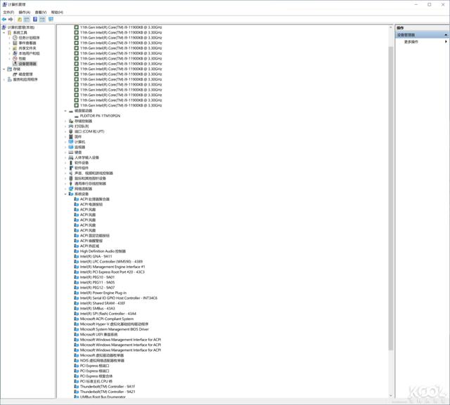The height and width of the screenshot is (405, 450).
Task: Open the 查看(V) menu
Action: pyautogui.click(x=41, y=12)
